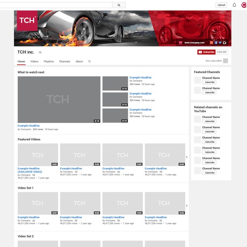Image resolution: width=247 pixels, height=247 pixels.
Task: Click the search magnifier button in top bar
Action: pyautogui.click(x=119, y=5)
